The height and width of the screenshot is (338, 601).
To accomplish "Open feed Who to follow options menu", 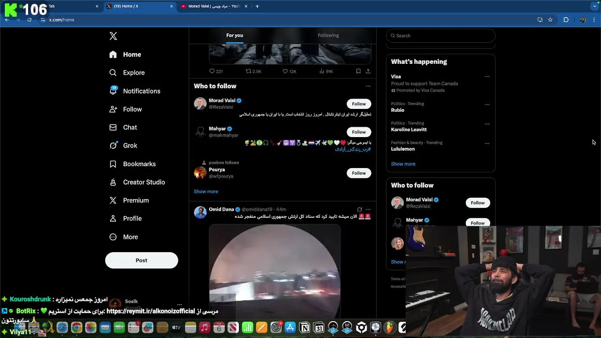I will pyautogui.click(x=368, y=86).
